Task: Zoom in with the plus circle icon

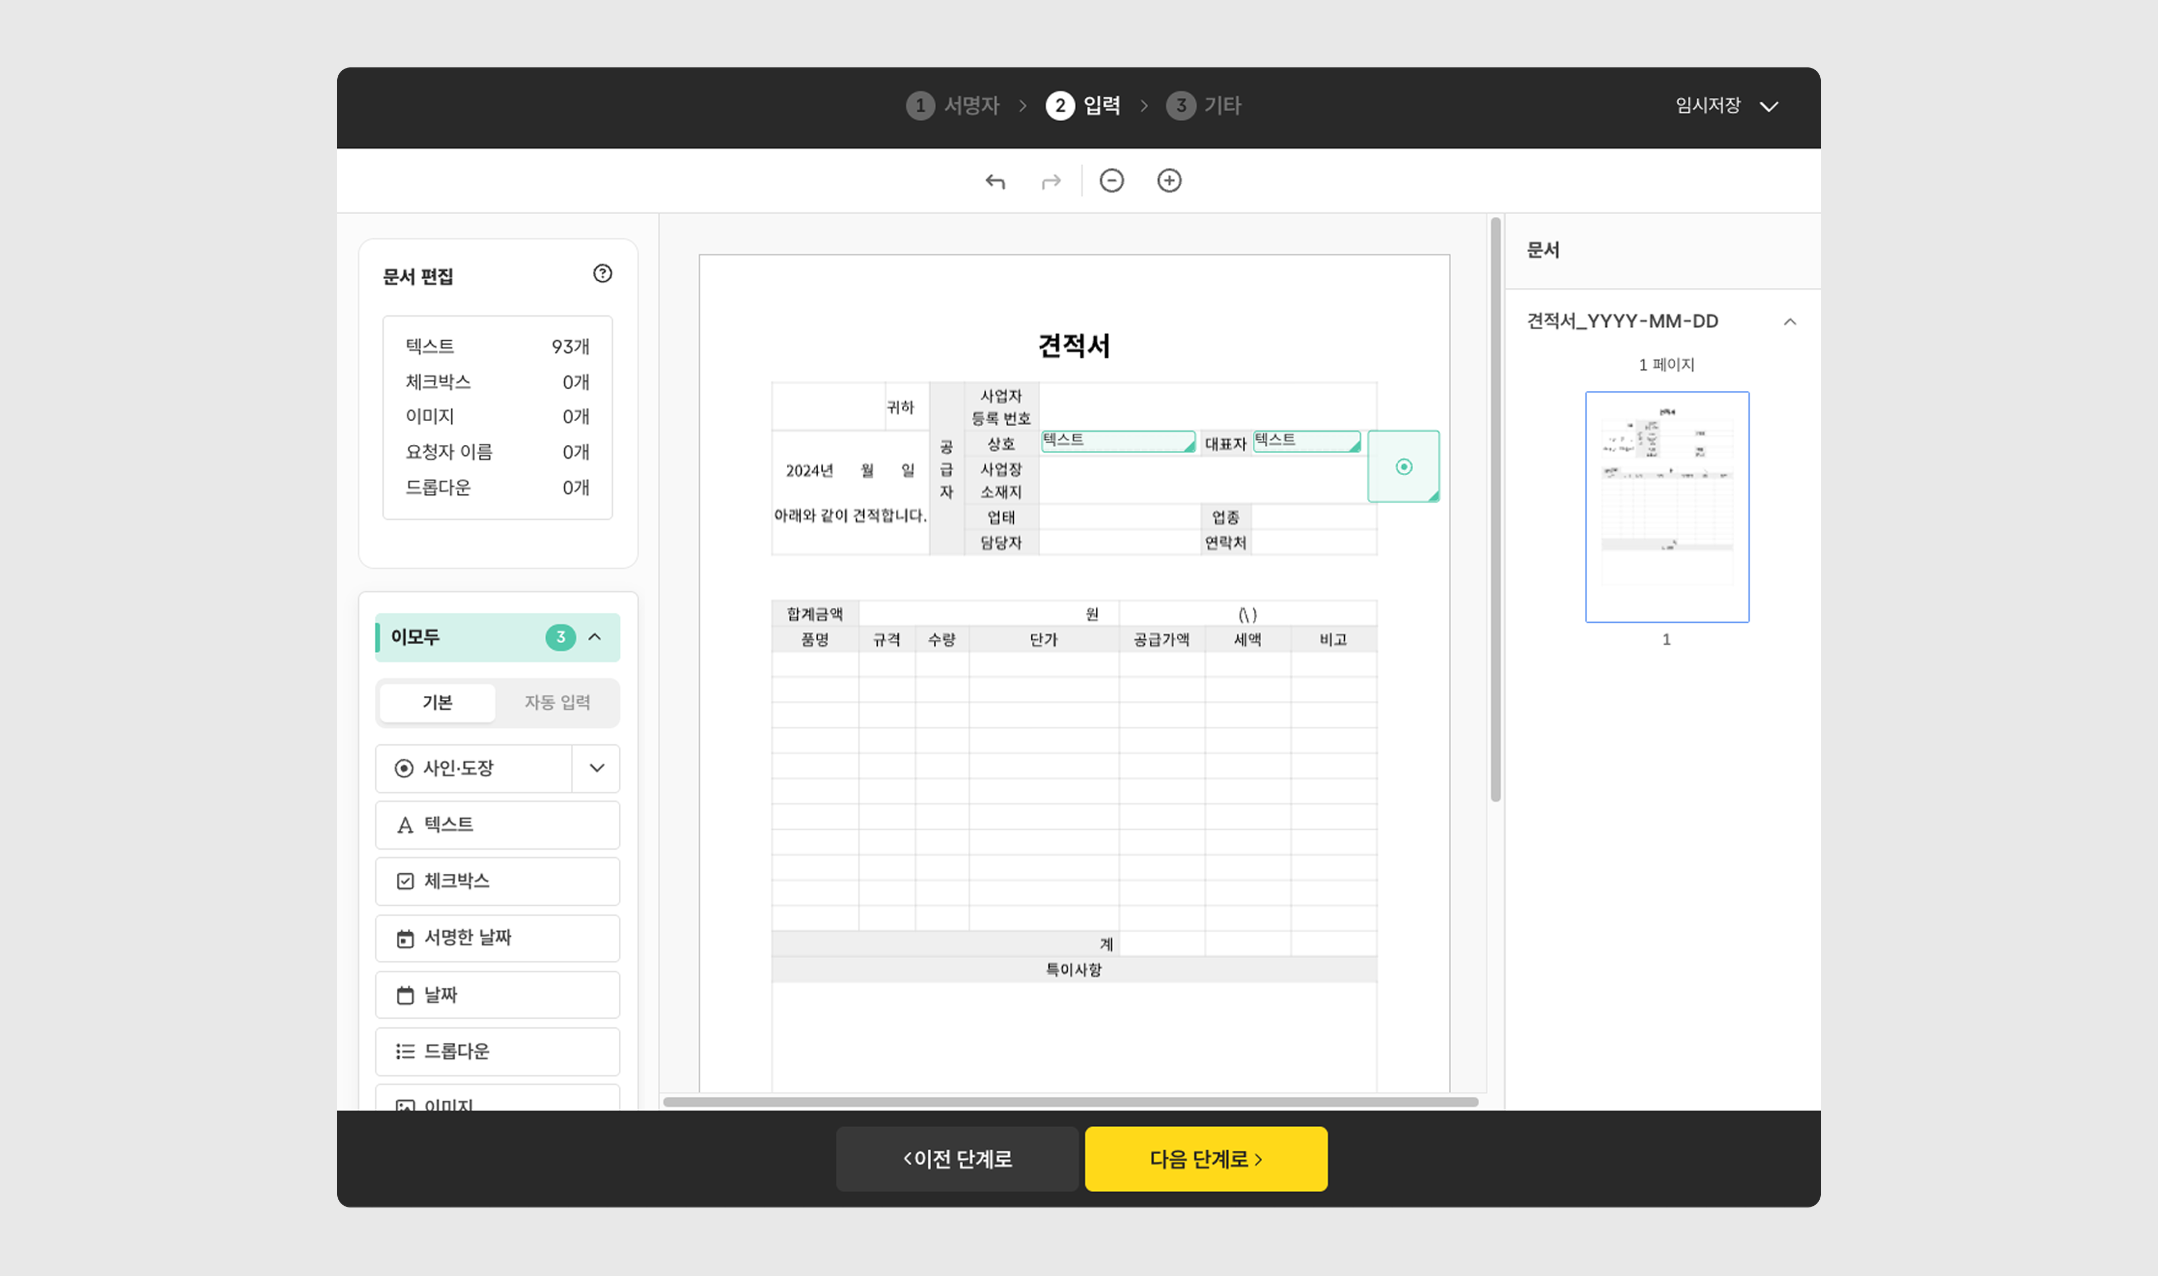Action: tap(1169, 181)
